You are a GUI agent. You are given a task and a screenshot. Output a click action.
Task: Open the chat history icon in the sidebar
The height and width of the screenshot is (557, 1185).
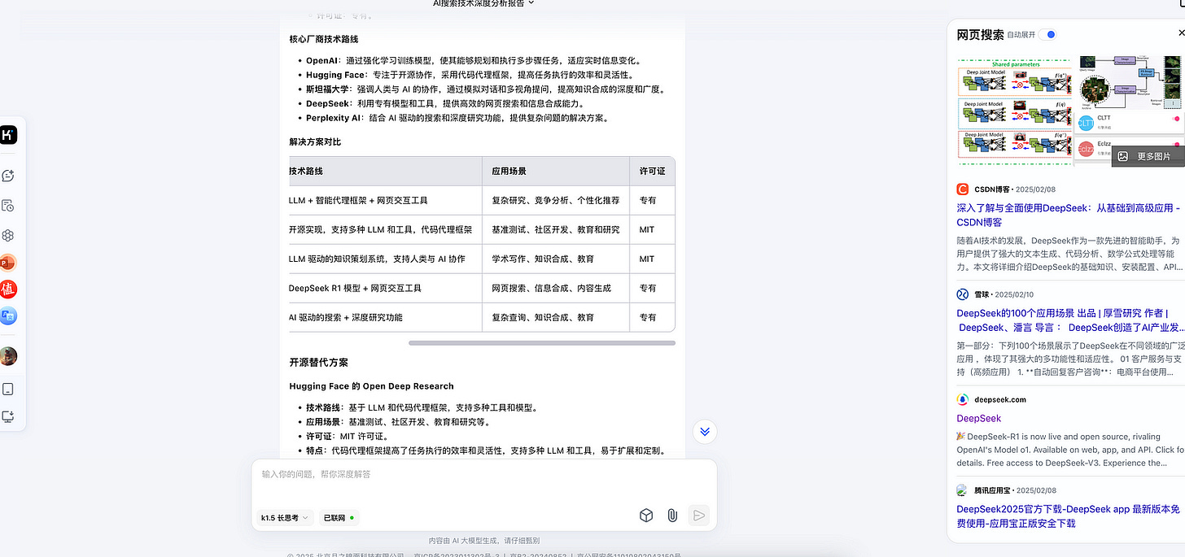coord(8,206)
